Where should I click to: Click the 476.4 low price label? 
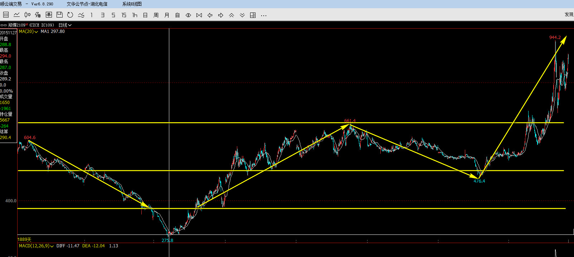[x=480, y=181]
